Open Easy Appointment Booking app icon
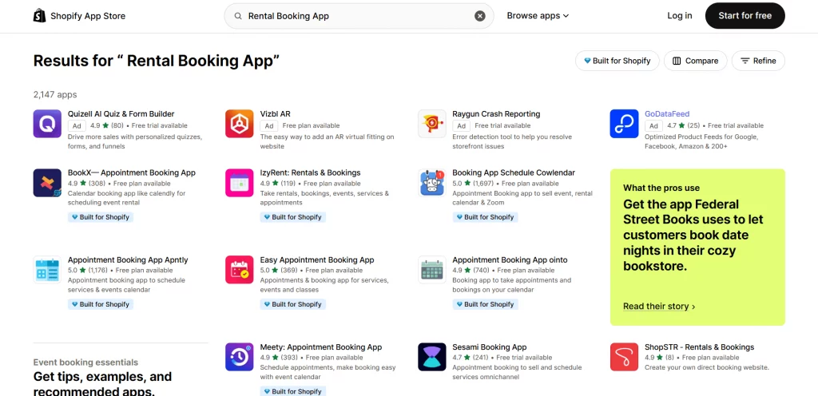This screenshot has width=818, height=396. click(x=240, y=270)
